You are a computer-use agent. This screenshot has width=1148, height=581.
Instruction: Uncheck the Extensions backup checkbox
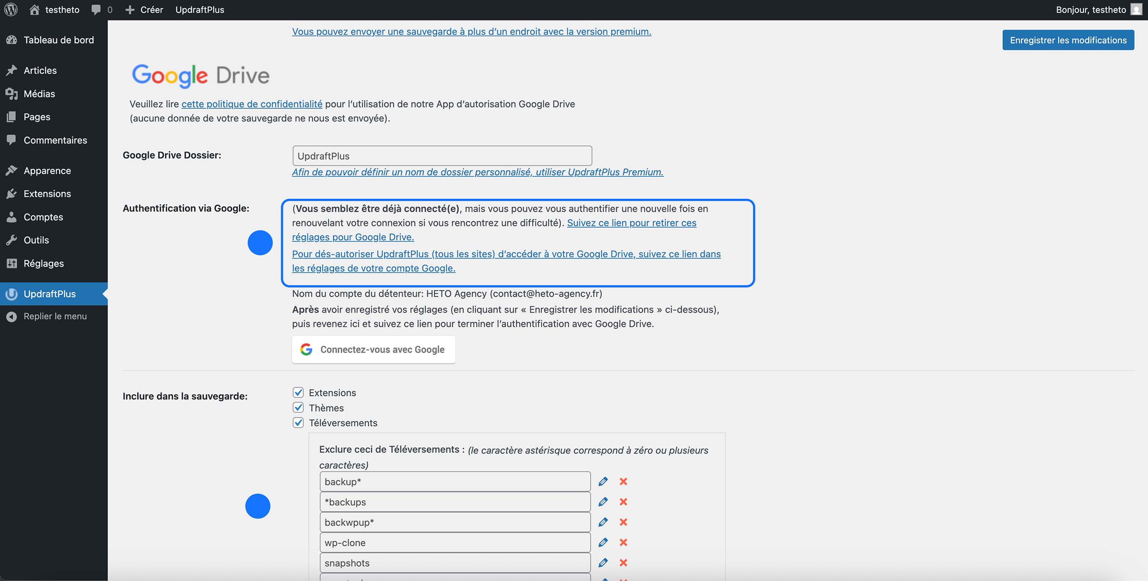point(298,392)
